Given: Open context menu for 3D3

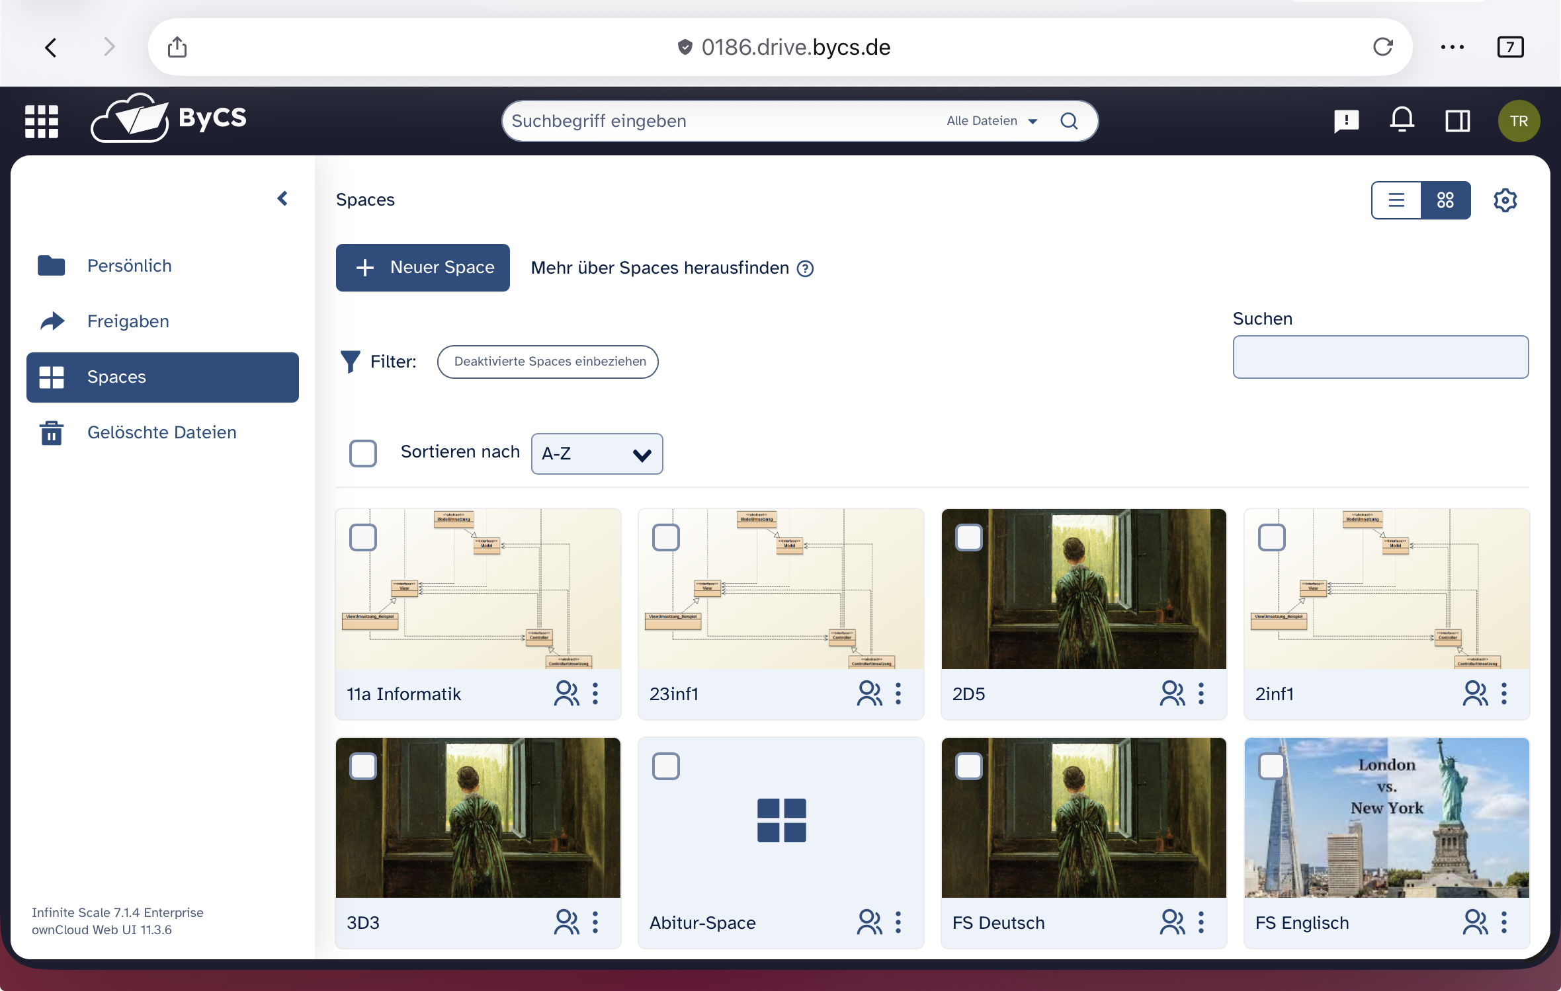Looking at the screenshot, I should tap(595, 922).
